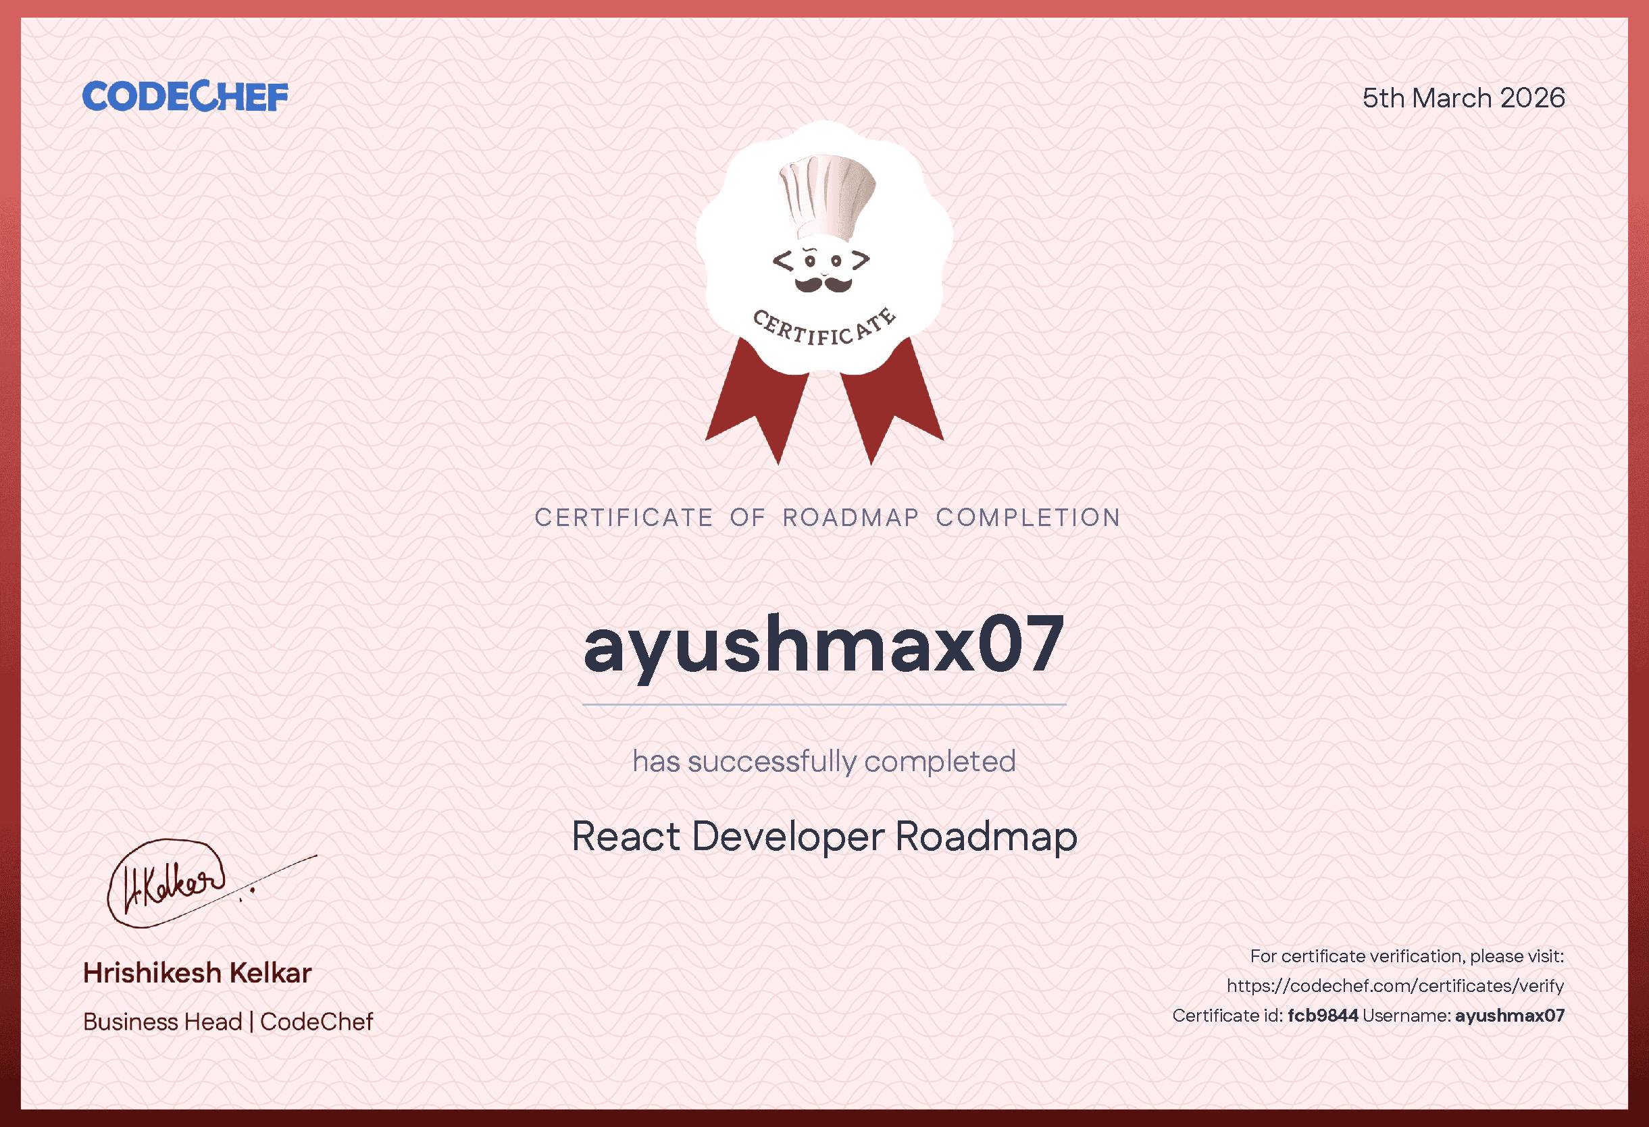Screen dimensions: 1649x1127
Task: Click the Business Head | CodeChef line
Action: tap(228, 1021)
